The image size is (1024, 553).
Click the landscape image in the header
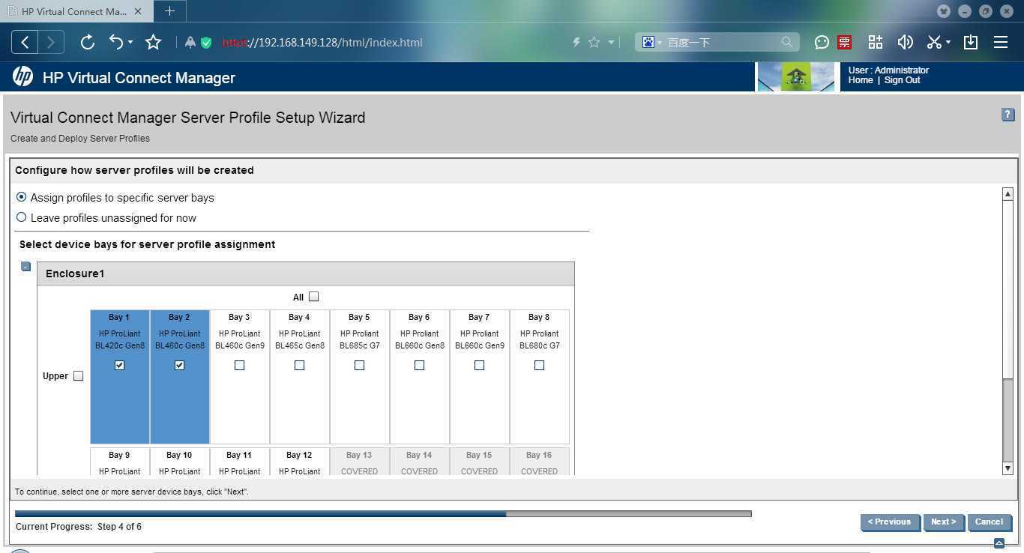(x=796, y=76)
